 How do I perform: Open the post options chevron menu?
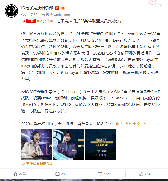160,5
